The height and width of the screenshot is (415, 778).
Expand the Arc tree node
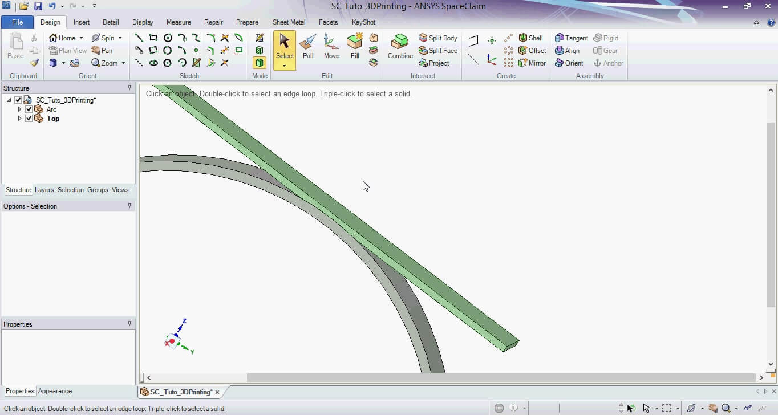[20, 109]
